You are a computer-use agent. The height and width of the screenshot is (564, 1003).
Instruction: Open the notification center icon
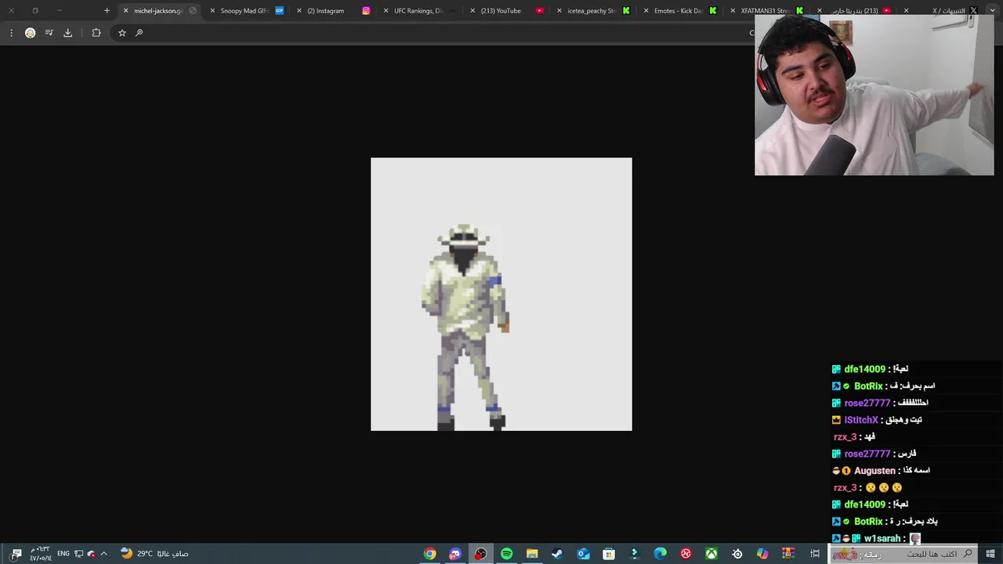click(x=16, y=554)
